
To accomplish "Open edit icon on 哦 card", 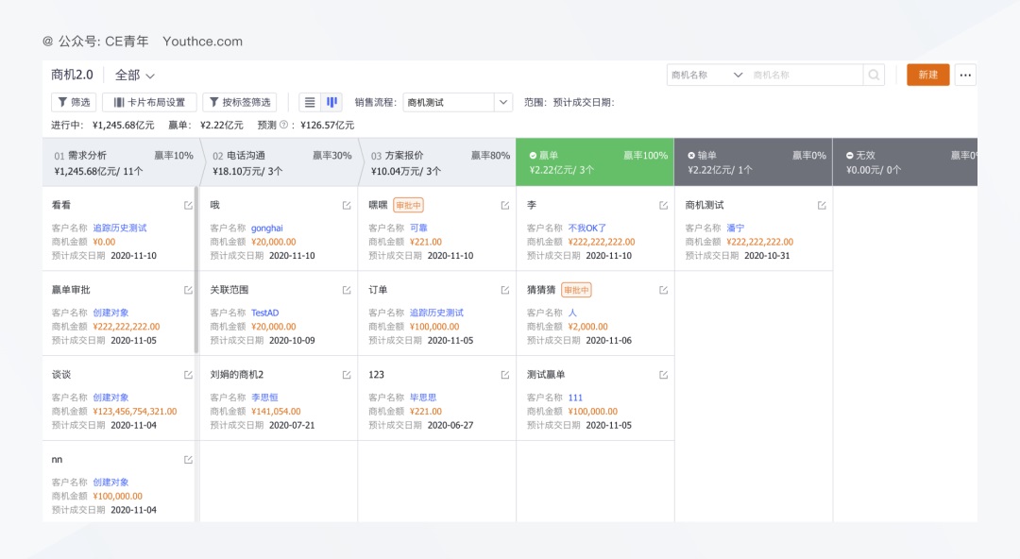I will [x=347, y=205].
